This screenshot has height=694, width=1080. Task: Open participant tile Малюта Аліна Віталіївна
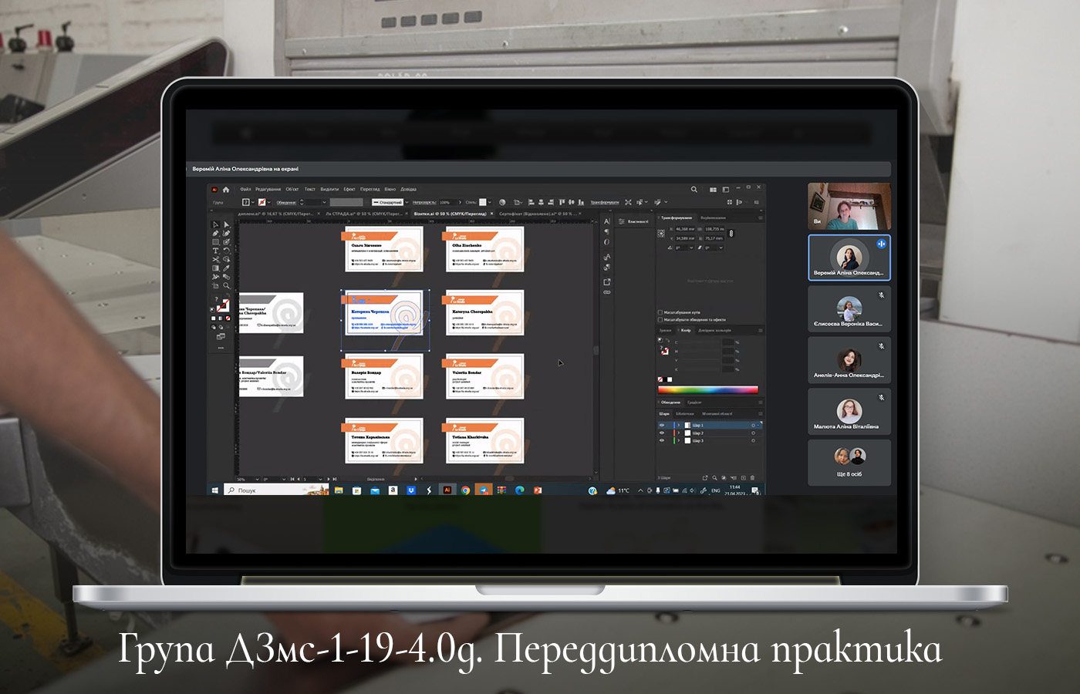tap(849, 411)
